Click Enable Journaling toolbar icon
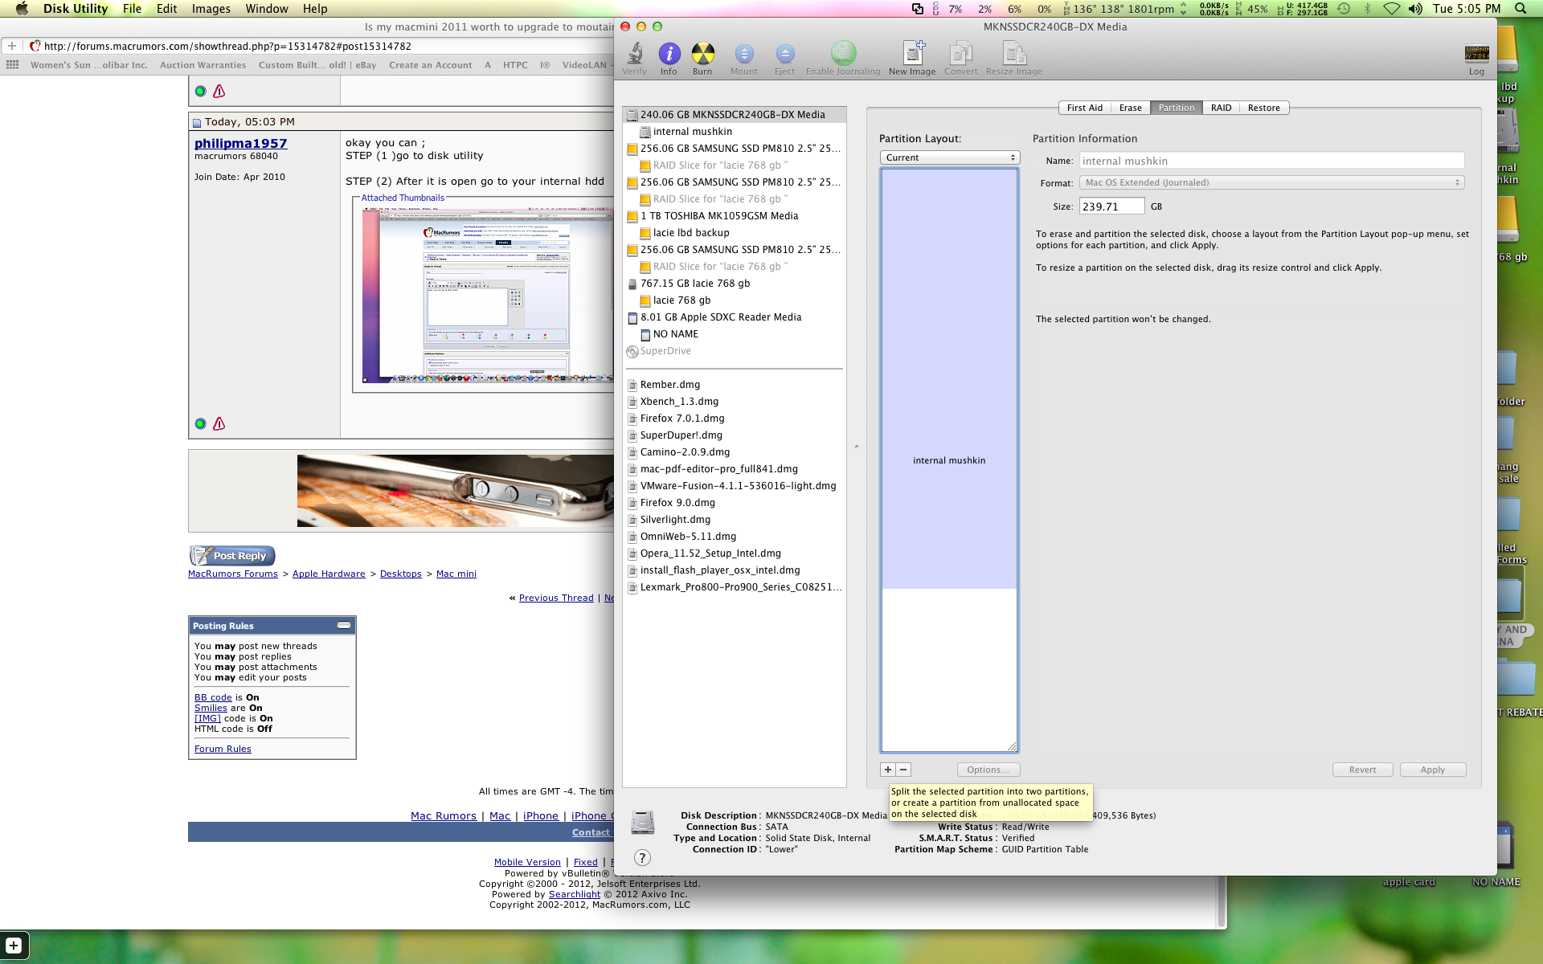This screenshot has height=964, width=1543. [843, 59]
